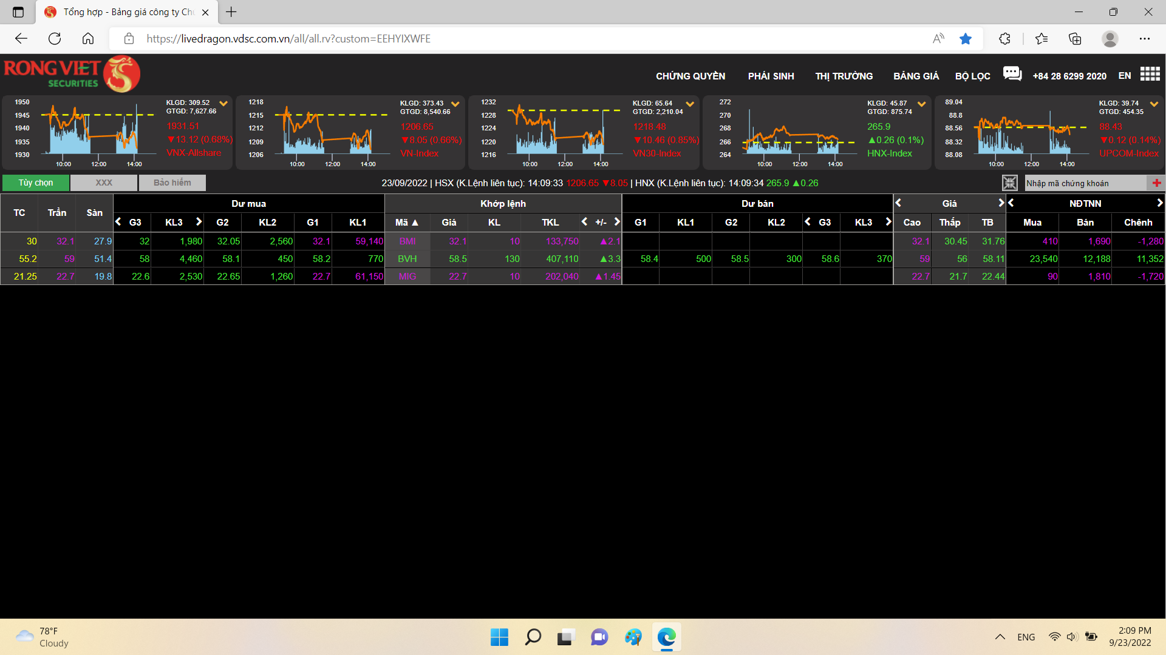Screen dimensions: 1166x655
Task: Open the CHỨNG QUYỀN menu
Action: 690,76
